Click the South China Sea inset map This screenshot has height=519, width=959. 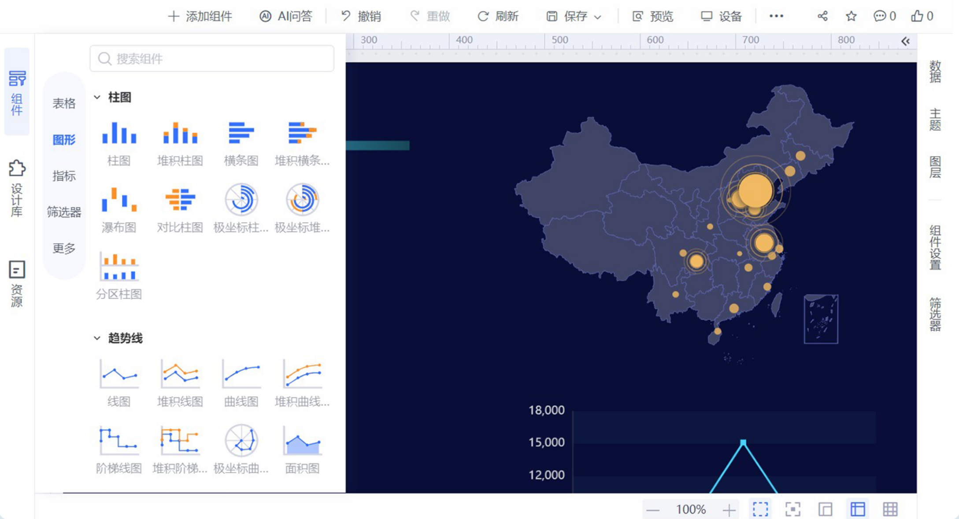point(821,319)
